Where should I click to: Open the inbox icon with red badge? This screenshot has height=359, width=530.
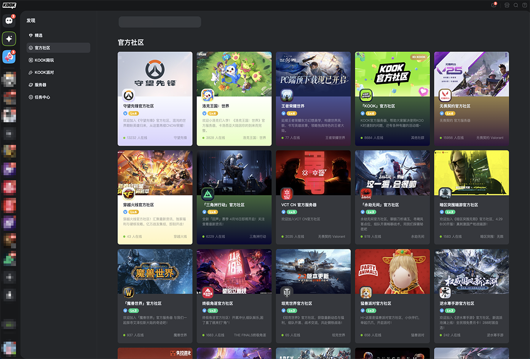point(494,5)
